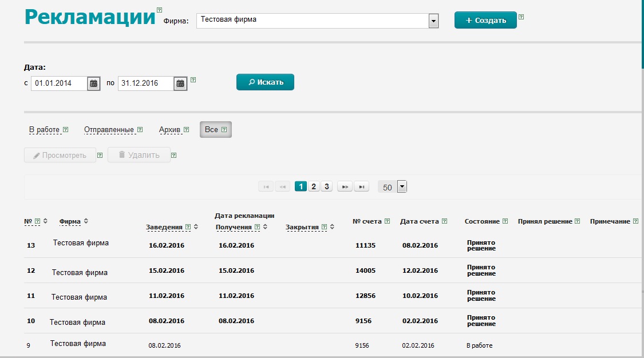Image resolution: width=644 pixels, height=358 pixels.
Task: Click the Искать search button
Action: [265, 82]
